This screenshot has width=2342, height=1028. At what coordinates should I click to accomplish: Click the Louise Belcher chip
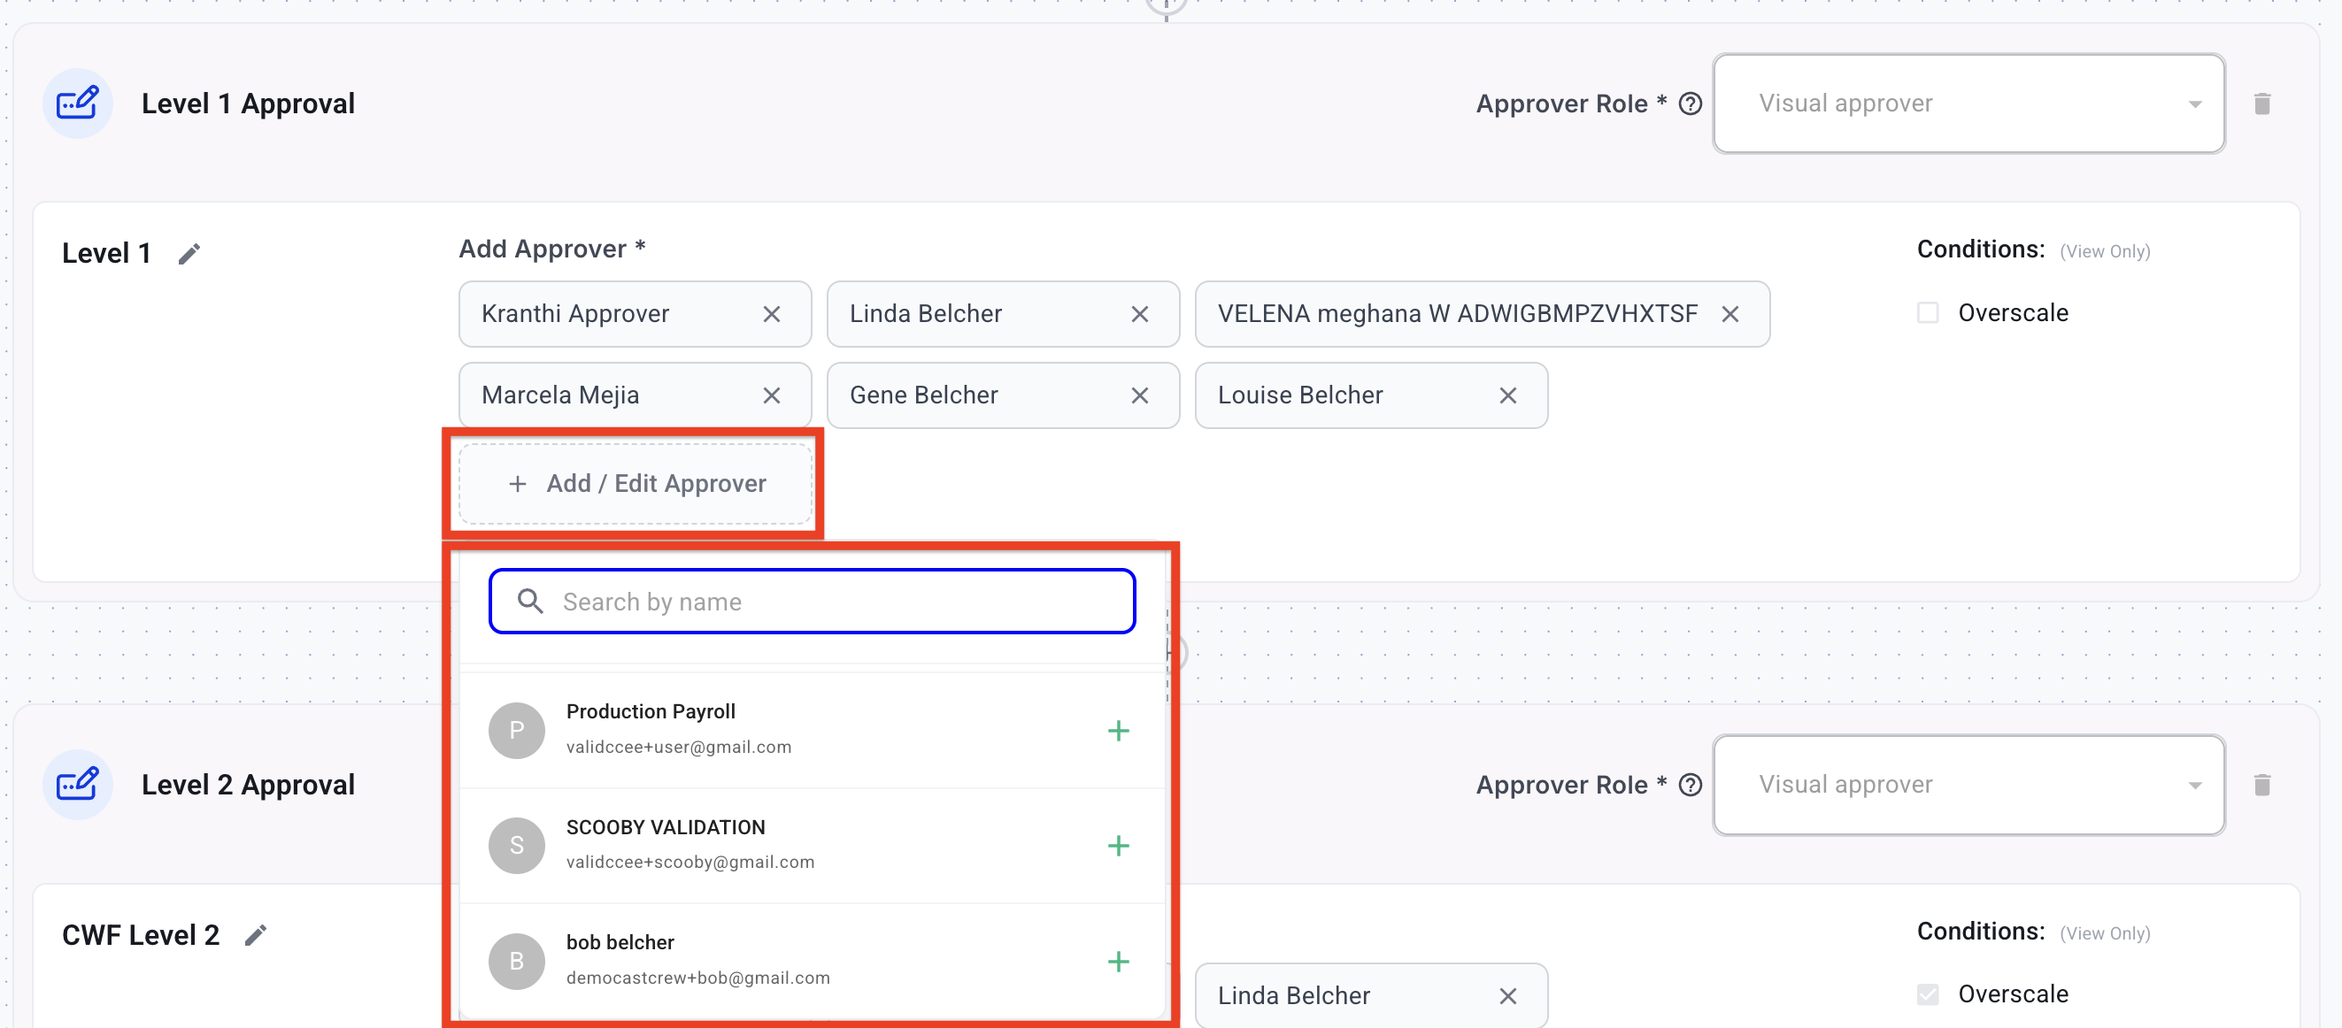pyautogui.click(x=1372, y=395)
